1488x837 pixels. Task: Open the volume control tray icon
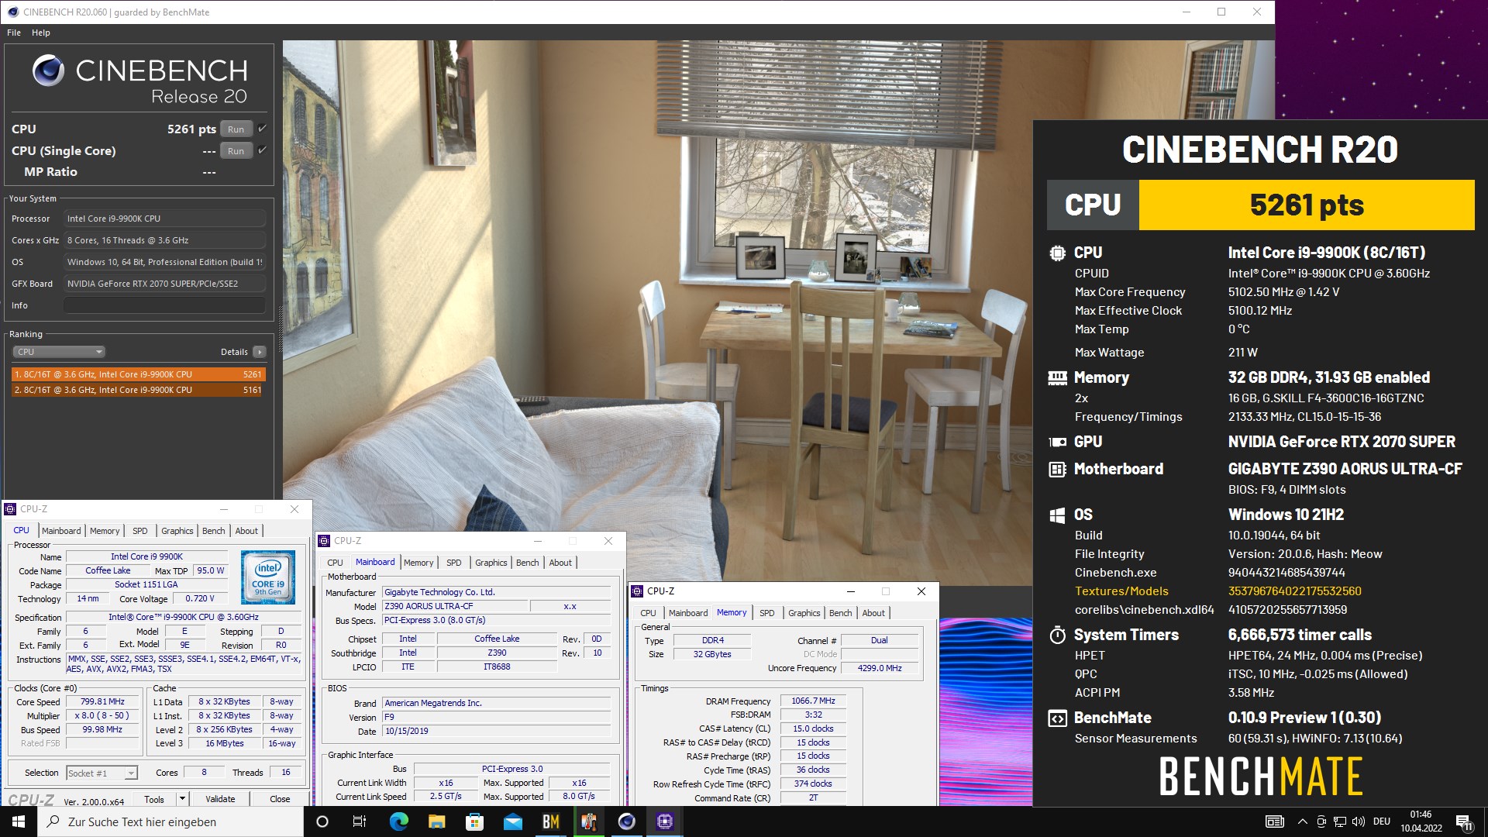[x=1358, y=821]
